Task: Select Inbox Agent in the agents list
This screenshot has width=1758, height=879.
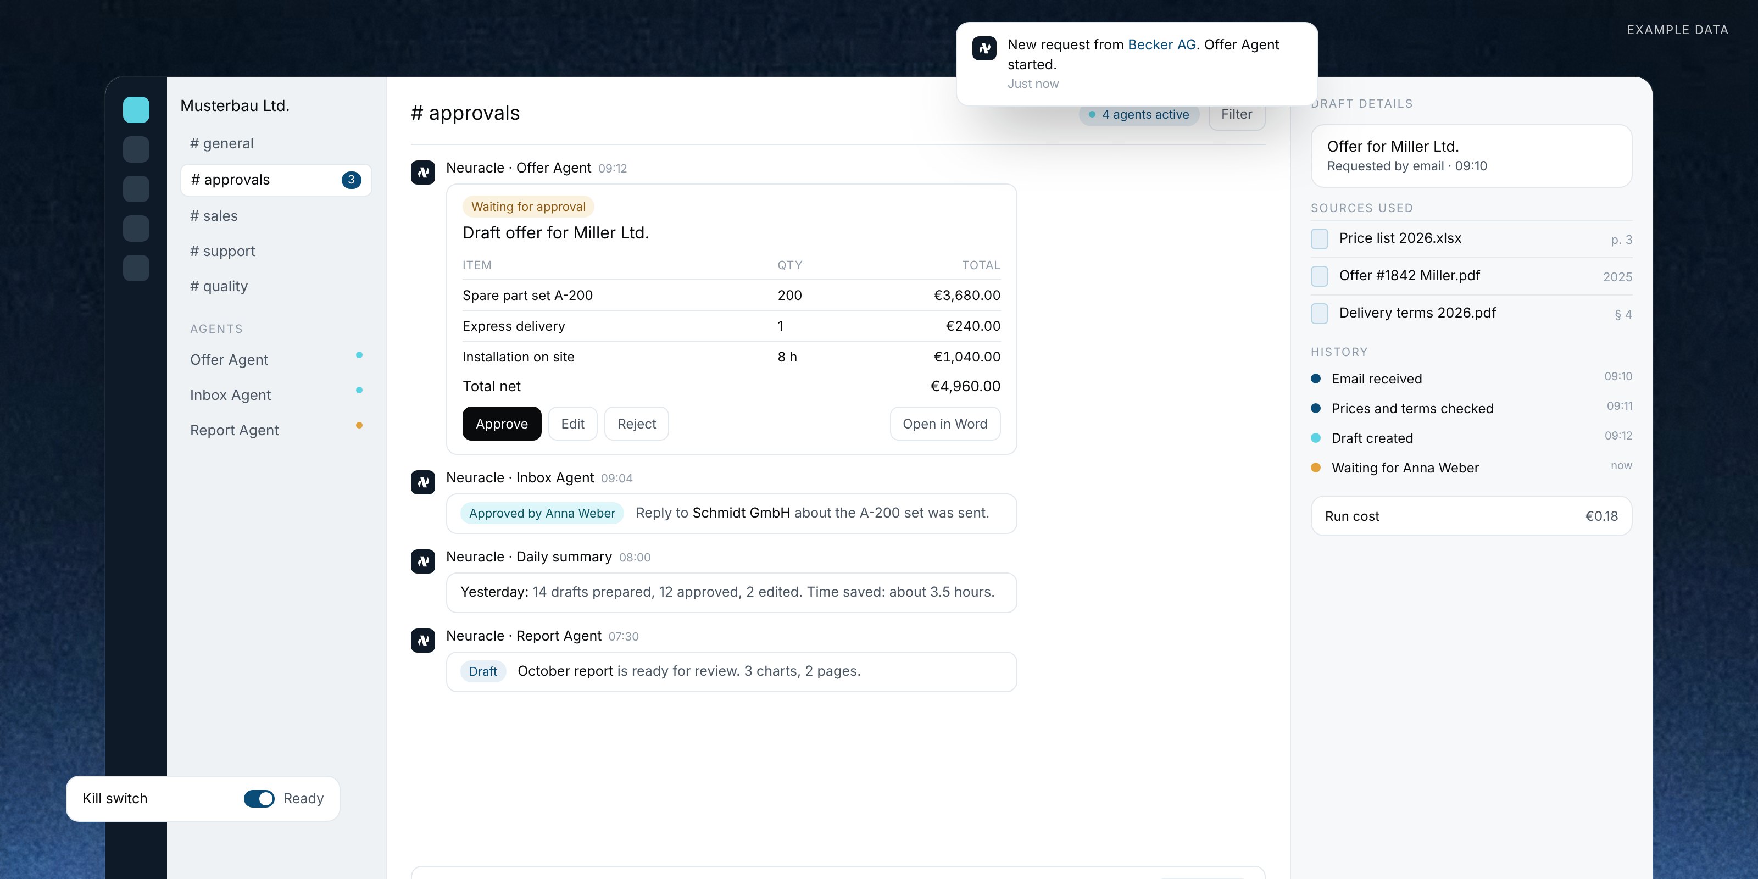Action: [276, 395]
